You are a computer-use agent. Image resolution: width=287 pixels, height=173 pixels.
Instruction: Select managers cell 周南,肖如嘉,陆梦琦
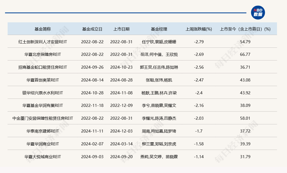coord(159,131)
